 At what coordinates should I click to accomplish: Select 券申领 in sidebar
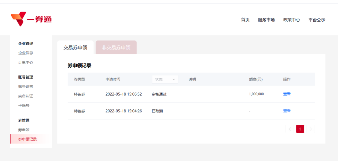pyautogui.click(x=24, y=130)
